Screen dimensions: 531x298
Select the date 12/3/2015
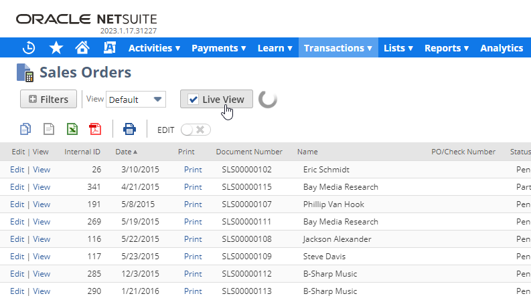tap(140, 274)
